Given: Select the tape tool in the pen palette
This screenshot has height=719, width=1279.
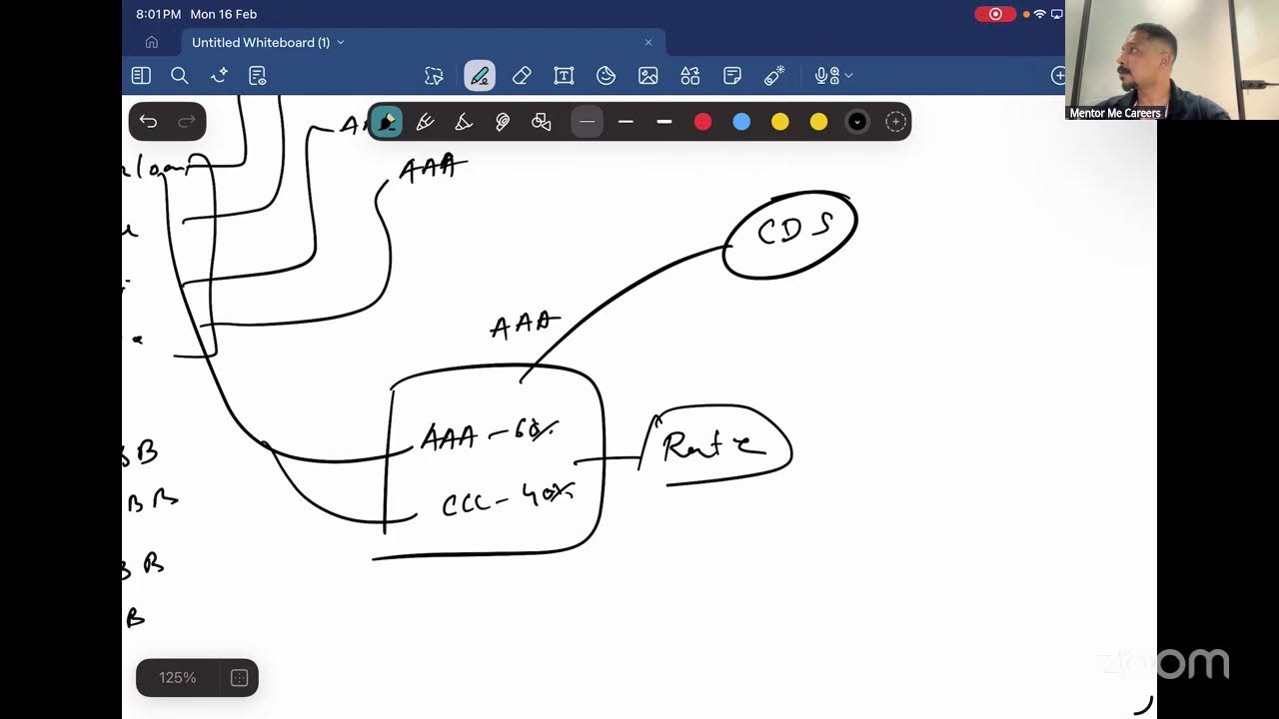Looking at the screenshot, I should [503, 122].
